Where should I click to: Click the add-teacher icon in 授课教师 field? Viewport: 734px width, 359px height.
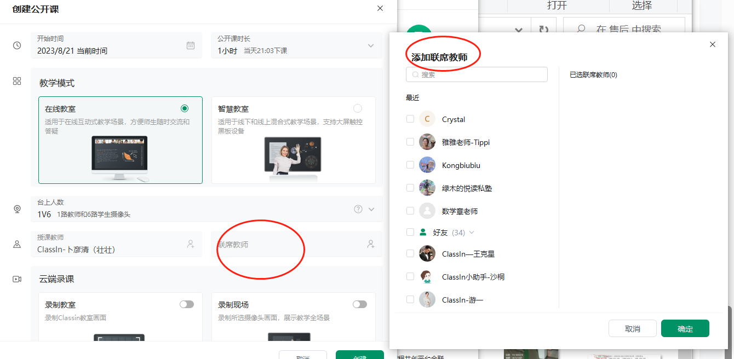191,244
